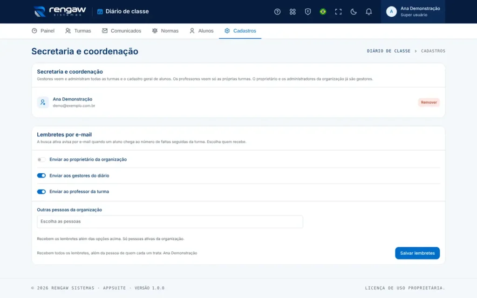Open the Turmas tab

point(78,31)
